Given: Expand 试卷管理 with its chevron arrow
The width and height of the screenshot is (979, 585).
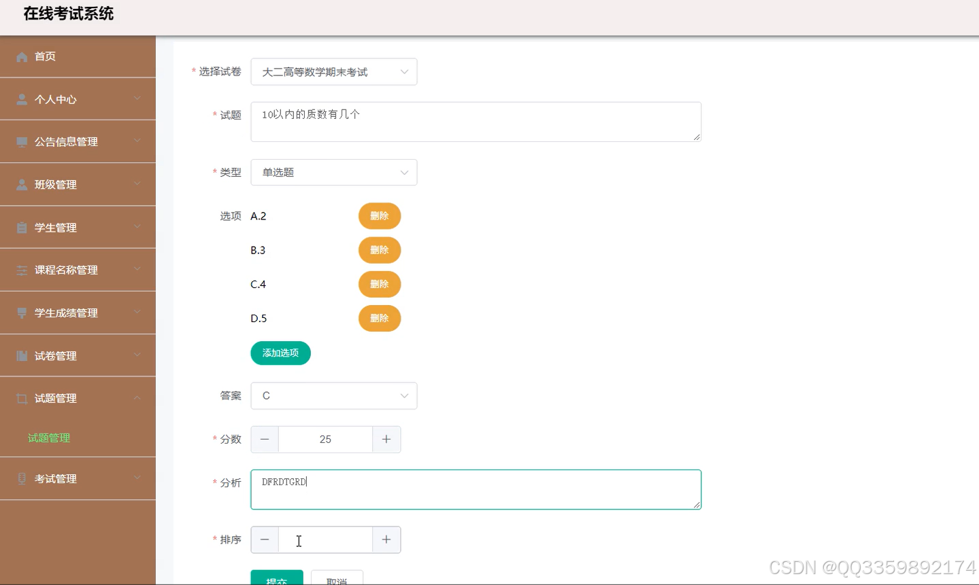Looking at the screenshot, I should tap(137, 355).
